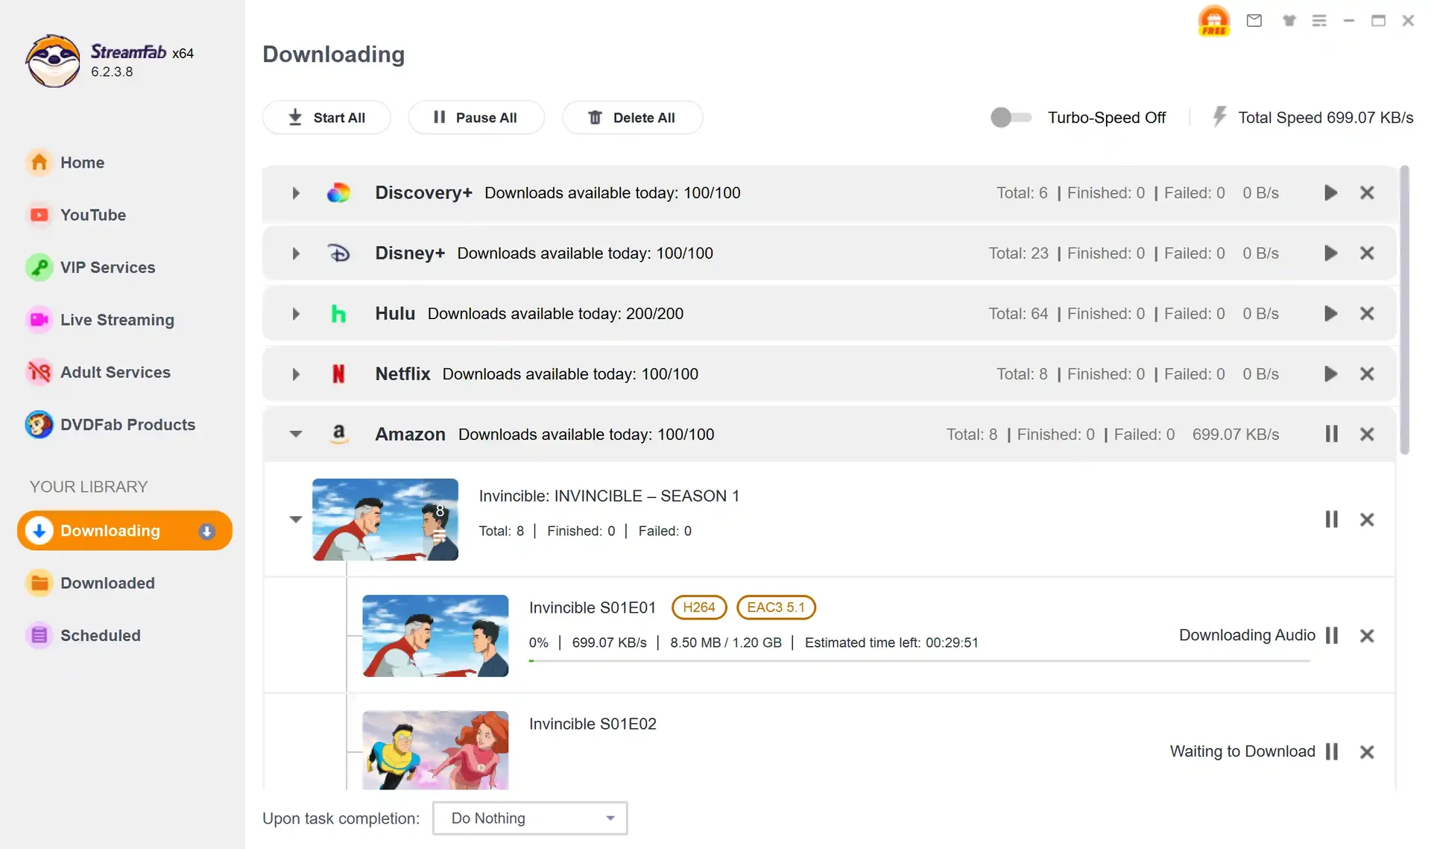Click the shirt skin theme icon
1431x849 pixels.
point(1289,21)
